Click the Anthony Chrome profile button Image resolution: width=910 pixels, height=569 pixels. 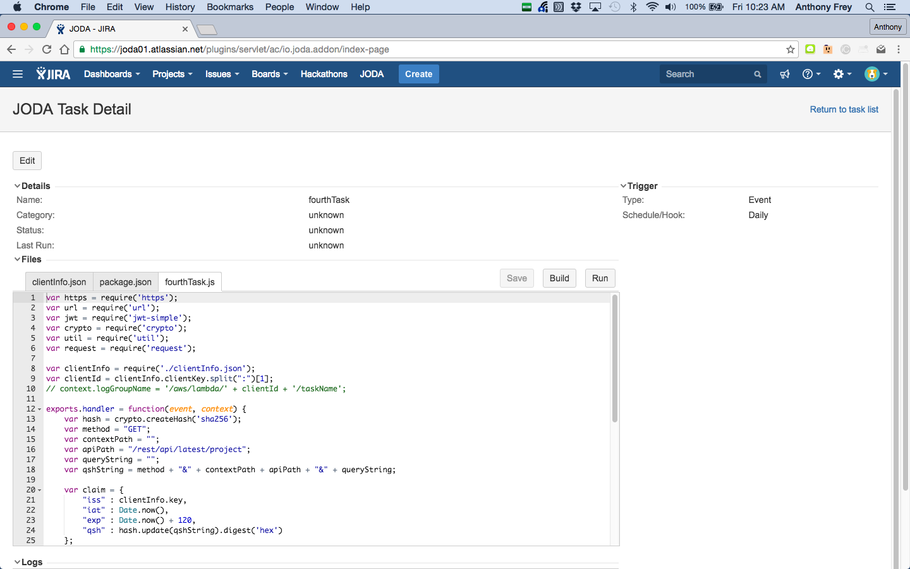coord(888,27)
